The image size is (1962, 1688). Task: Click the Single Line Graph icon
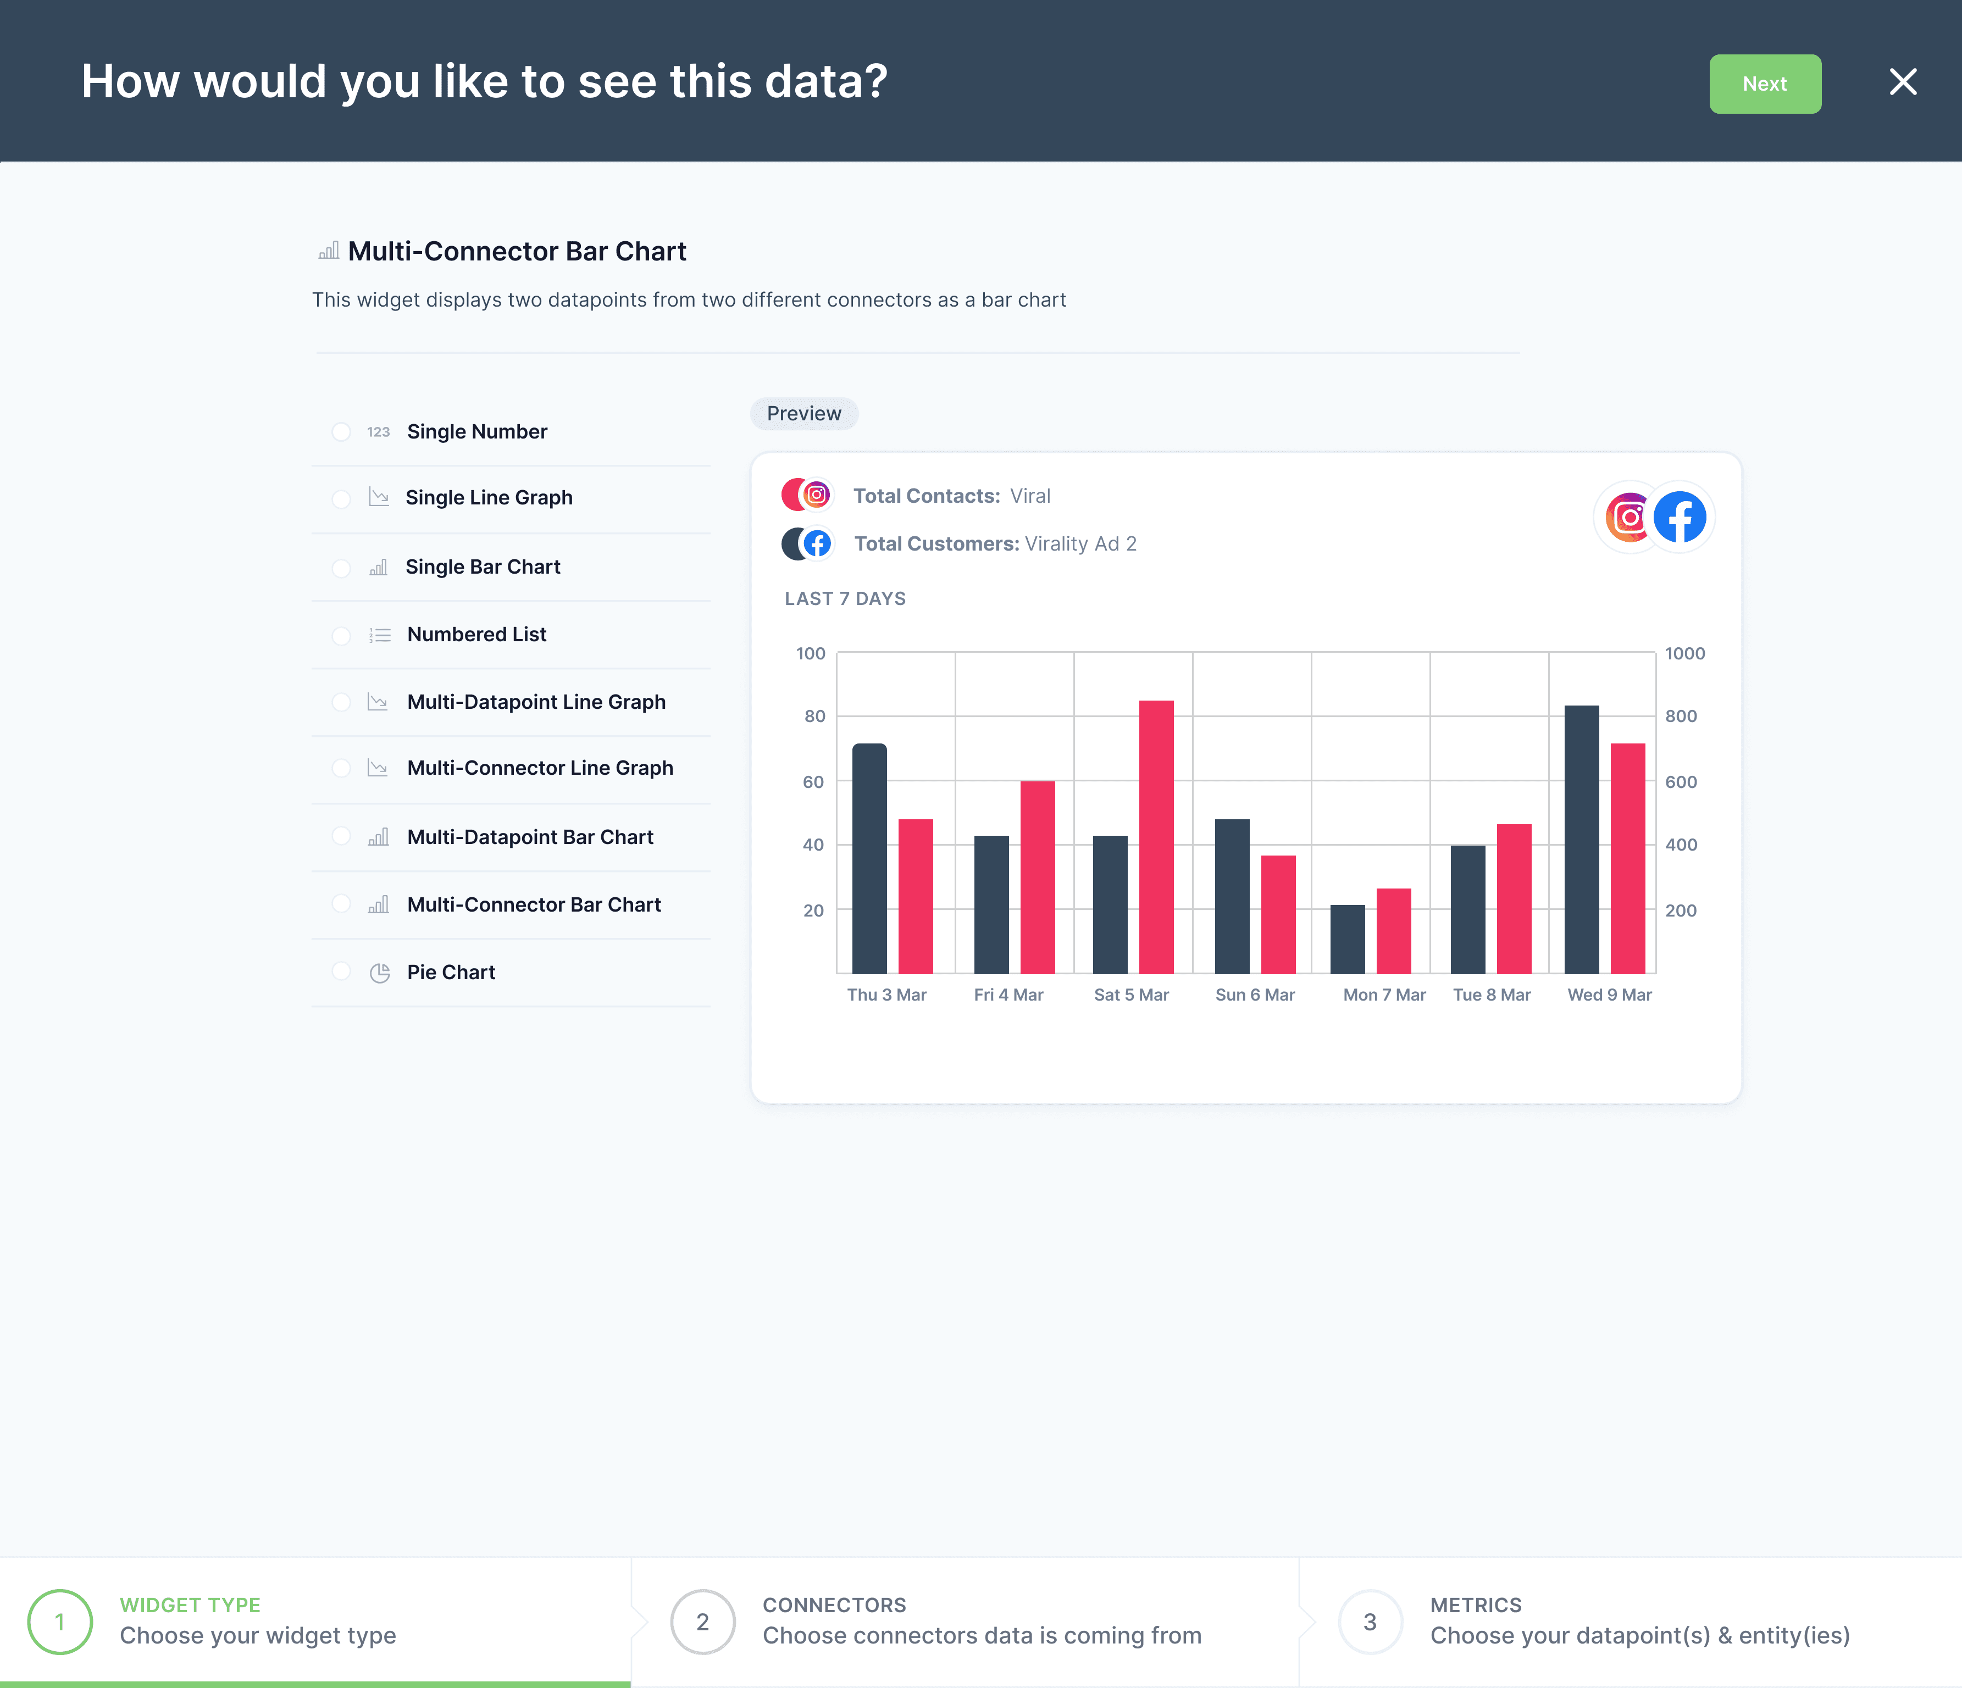coord(379,497)
